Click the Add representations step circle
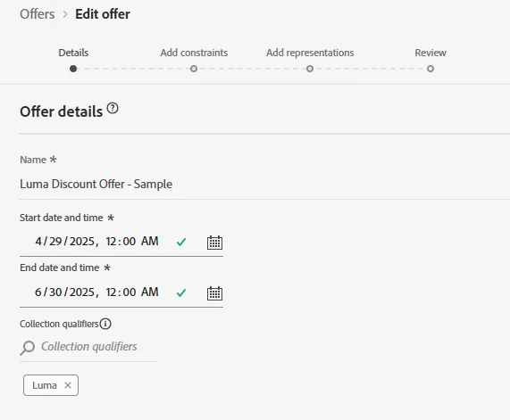This screenshot has height=420, width=510. click(310, 69)
